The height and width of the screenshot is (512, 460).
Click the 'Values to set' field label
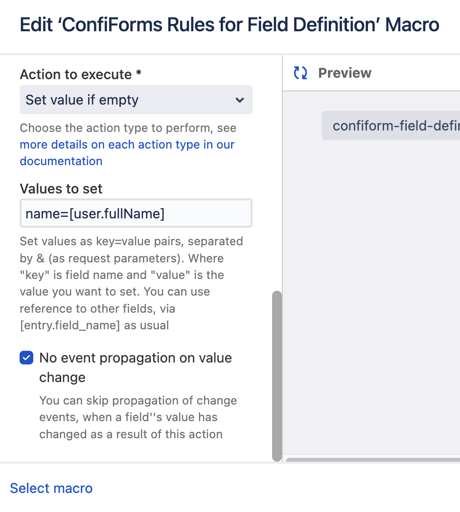tap(61, 189)
